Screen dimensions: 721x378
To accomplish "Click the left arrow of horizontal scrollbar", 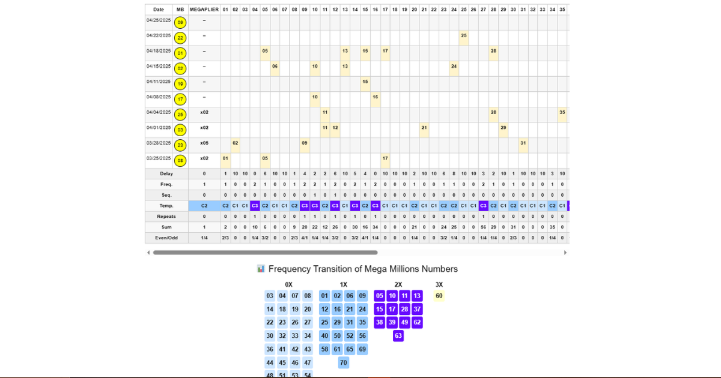I will pyautogui.click(x=149, y=253).
